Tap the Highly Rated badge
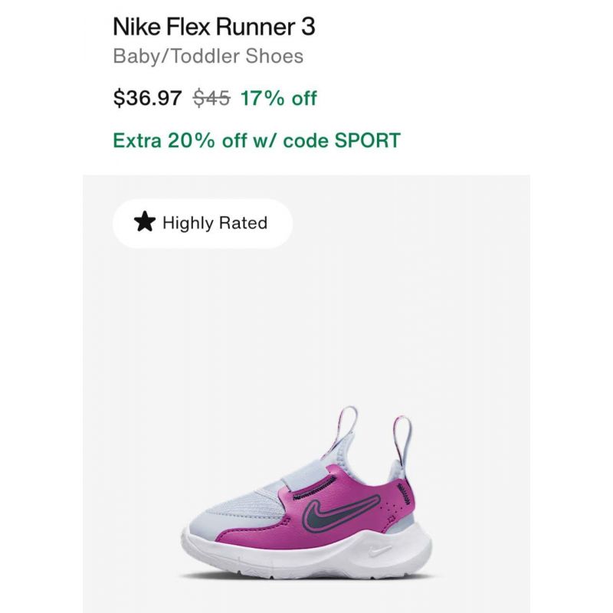The height and width of the screenshot is (613, 613). [203, 223]
